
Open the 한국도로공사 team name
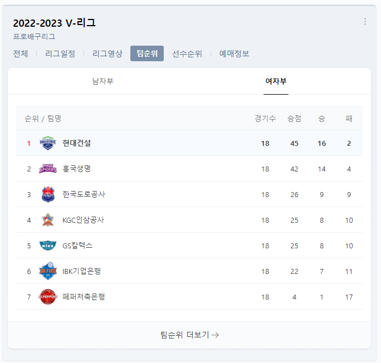pos(84,194)
